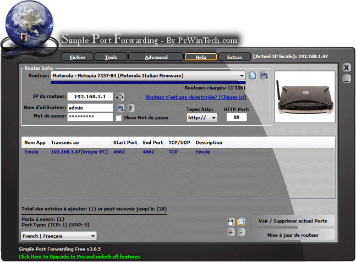Image resolution: width=356 pixels, height=262 pixels.
Task: Click the 192.168.1.47(krigou-PC) cell
Action: [79, 152]
